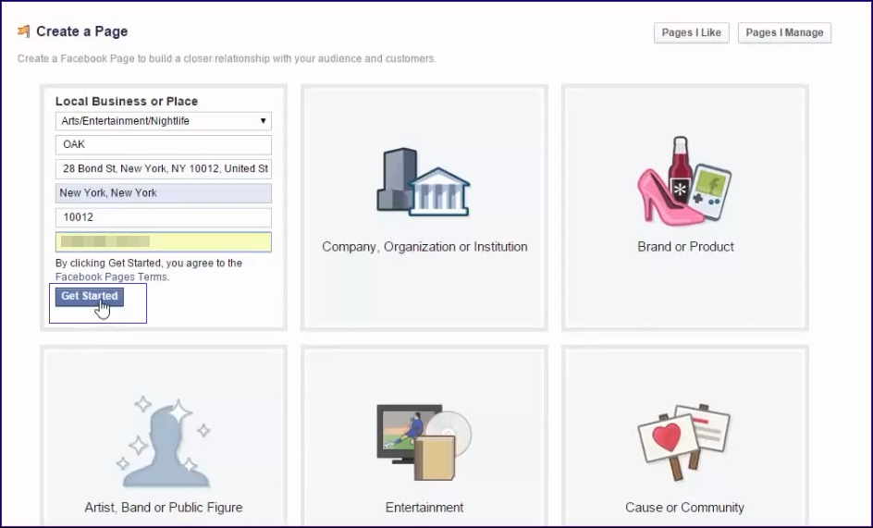Open the Pages I Manage list

pos(784,33)
